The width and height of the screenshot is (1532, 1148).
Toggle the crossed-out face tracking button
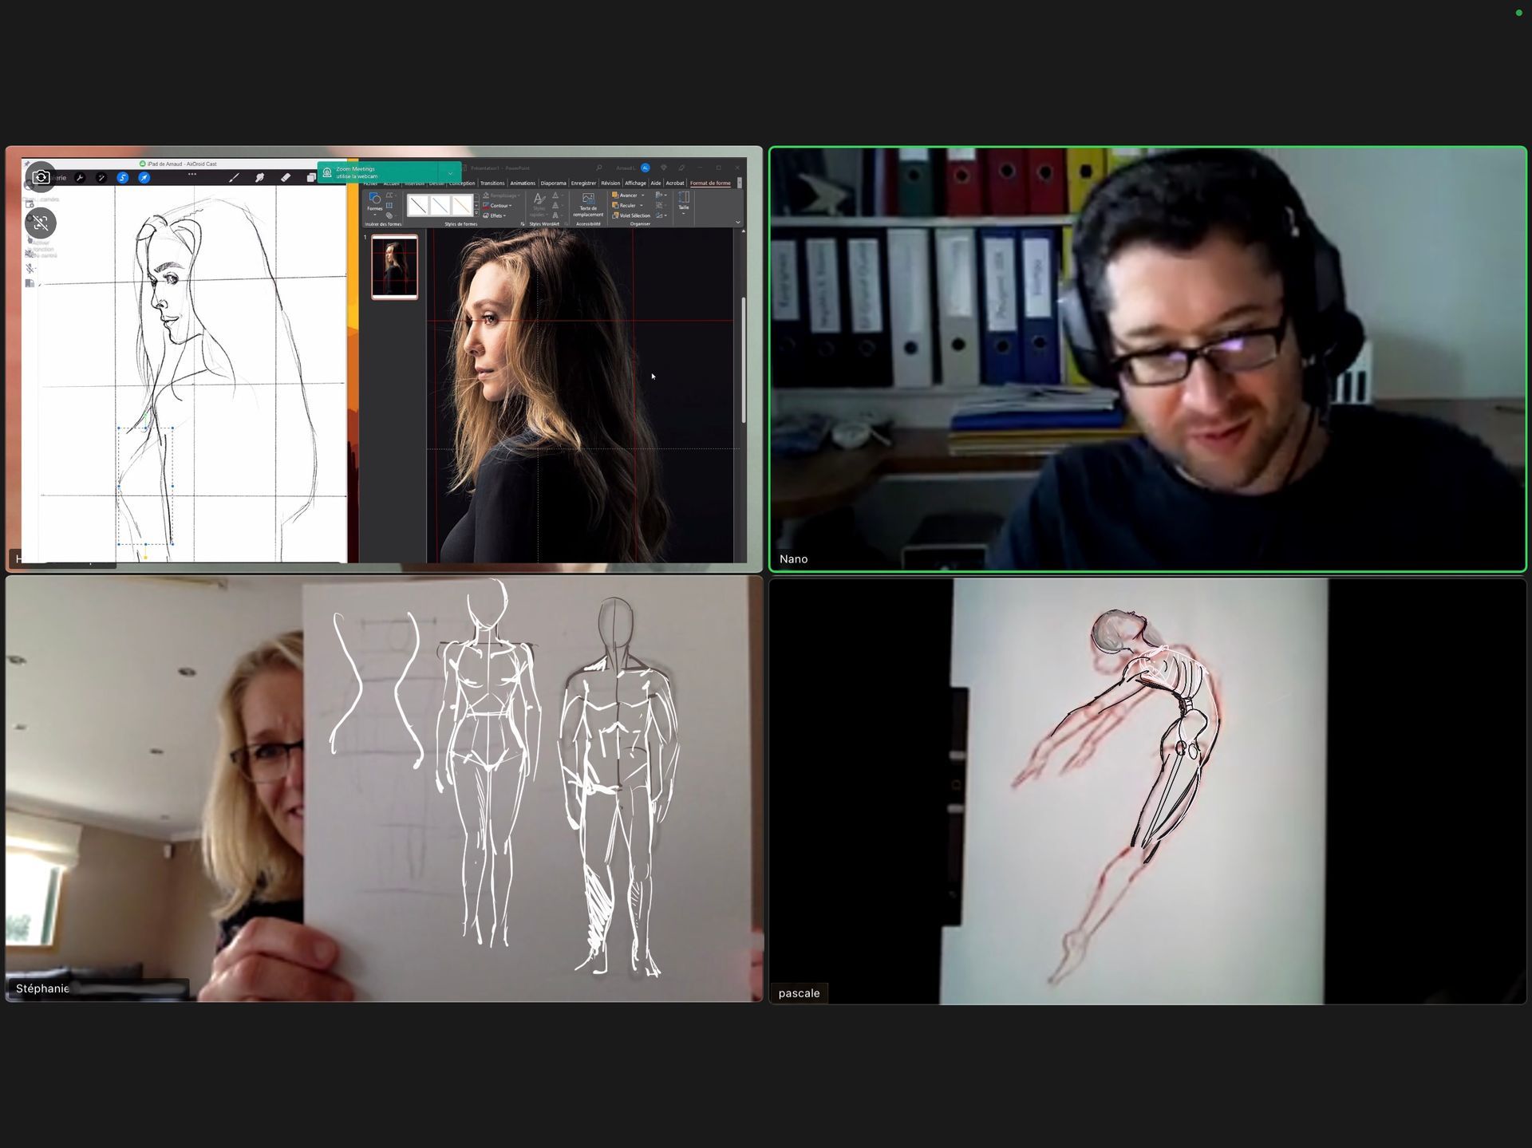pos(41,223)
